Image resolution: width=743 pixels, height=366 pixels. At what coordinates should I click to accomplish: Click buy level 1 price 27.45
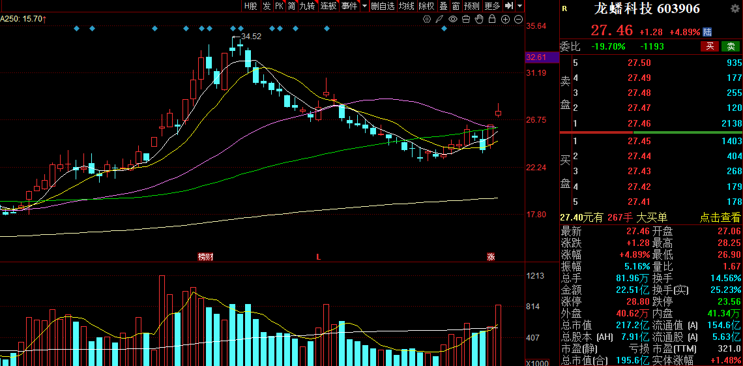click(x=640, y=141)
